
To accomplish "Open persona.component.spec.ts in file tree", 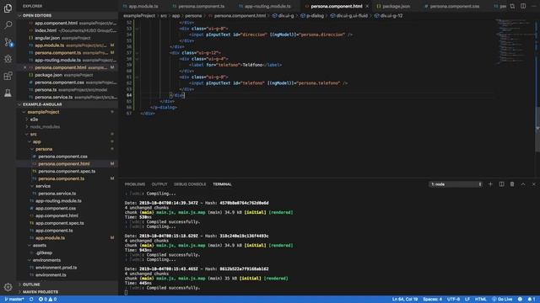I will coord(67,171).
